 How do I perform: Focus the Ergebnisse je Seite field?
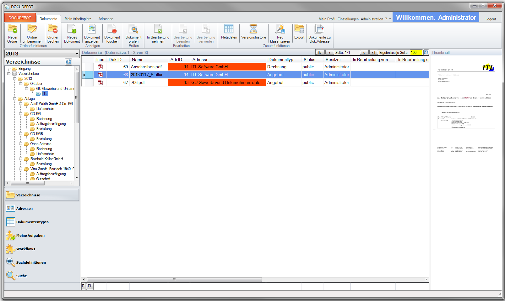click(416, 53)
